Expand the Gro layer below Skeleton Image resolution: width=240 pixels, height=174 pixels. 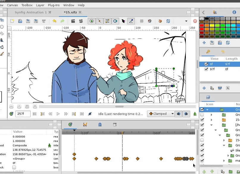(228, 156)
